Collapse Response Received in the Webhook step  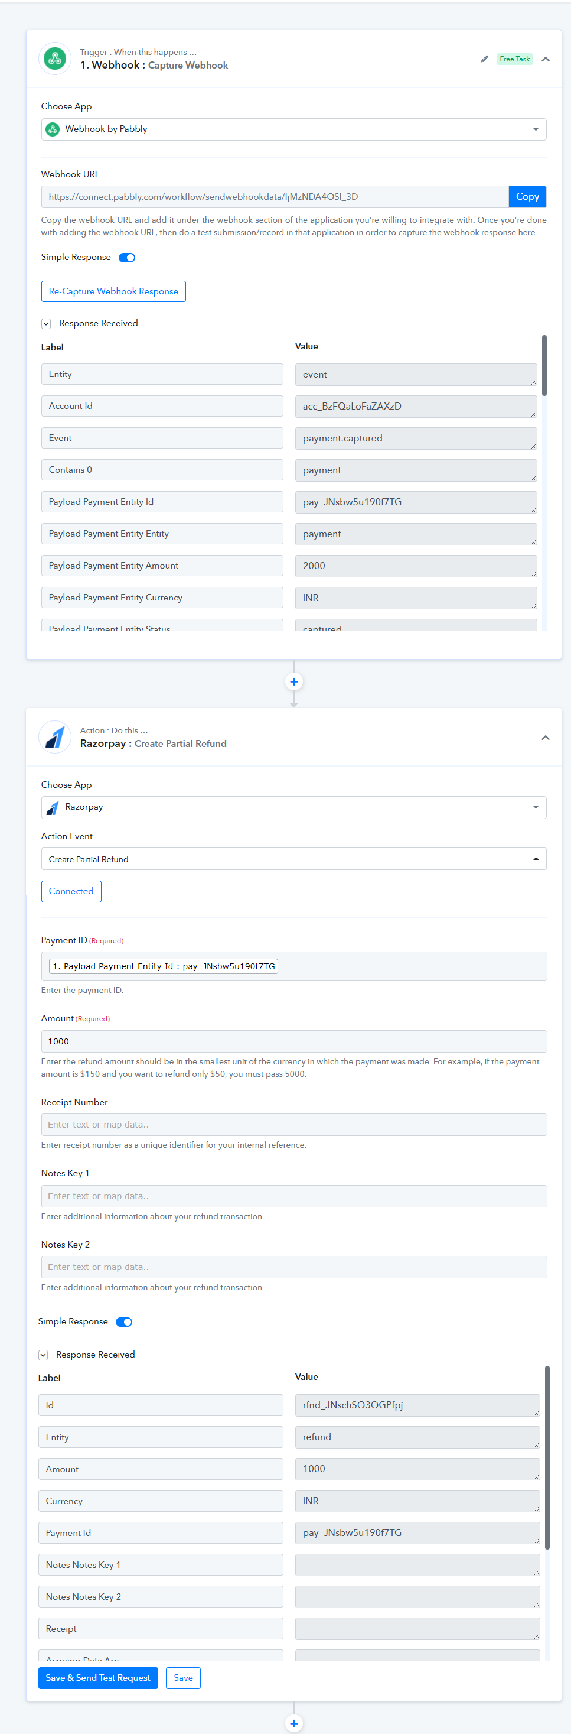(x=45, y=324)
